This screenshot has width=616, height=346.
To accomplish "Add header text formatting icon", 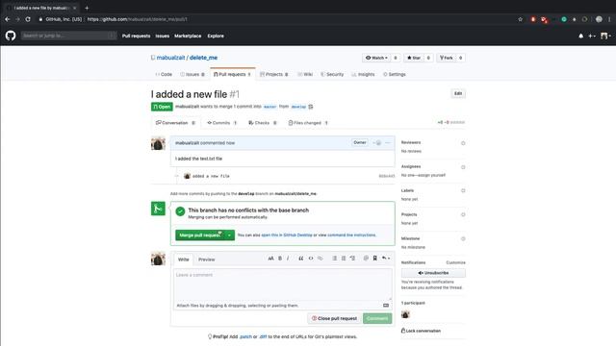I will coord(270,259).
